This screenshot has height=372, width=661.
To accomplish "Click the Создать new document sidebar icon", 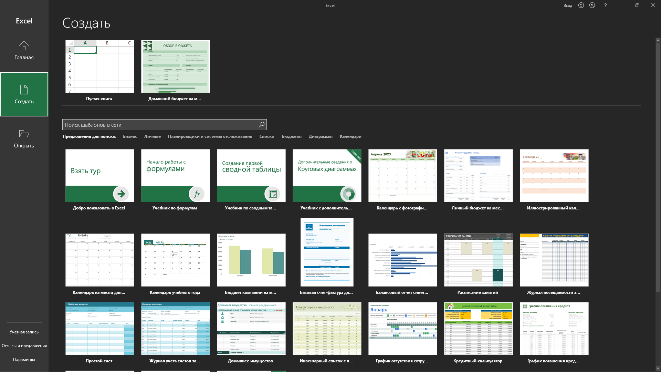I will pyautogui.click(x=24, y=90).
